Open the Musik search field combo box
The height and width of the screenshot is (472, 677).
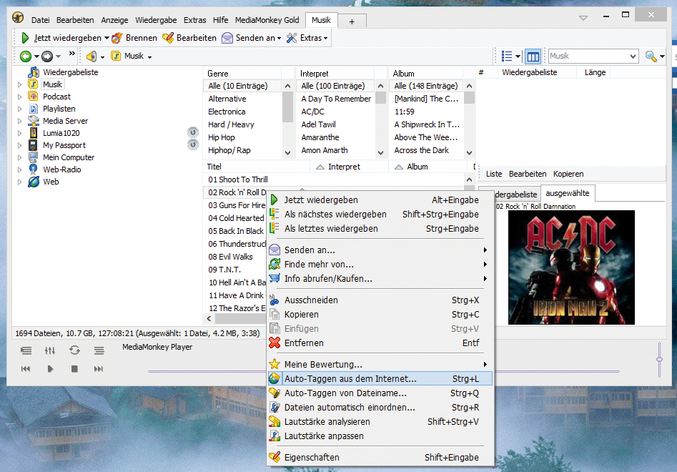[x=593, y=56]
